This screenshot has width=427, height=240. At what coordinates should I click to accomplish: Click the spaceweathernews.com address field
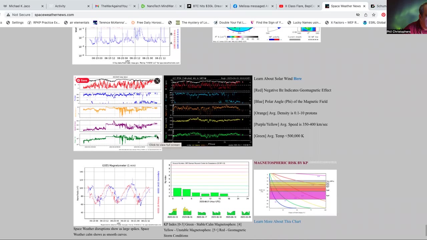tap(54, 15)
